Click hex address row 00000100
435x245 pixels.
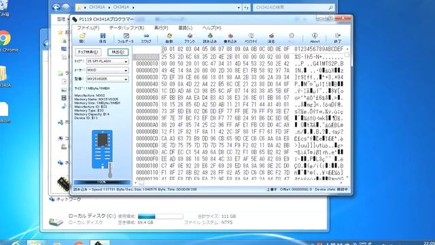coord(147,166)
